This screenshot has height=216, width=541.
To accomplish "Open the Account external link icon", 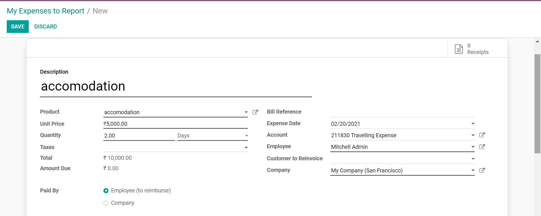I will (x=482, y=135).
